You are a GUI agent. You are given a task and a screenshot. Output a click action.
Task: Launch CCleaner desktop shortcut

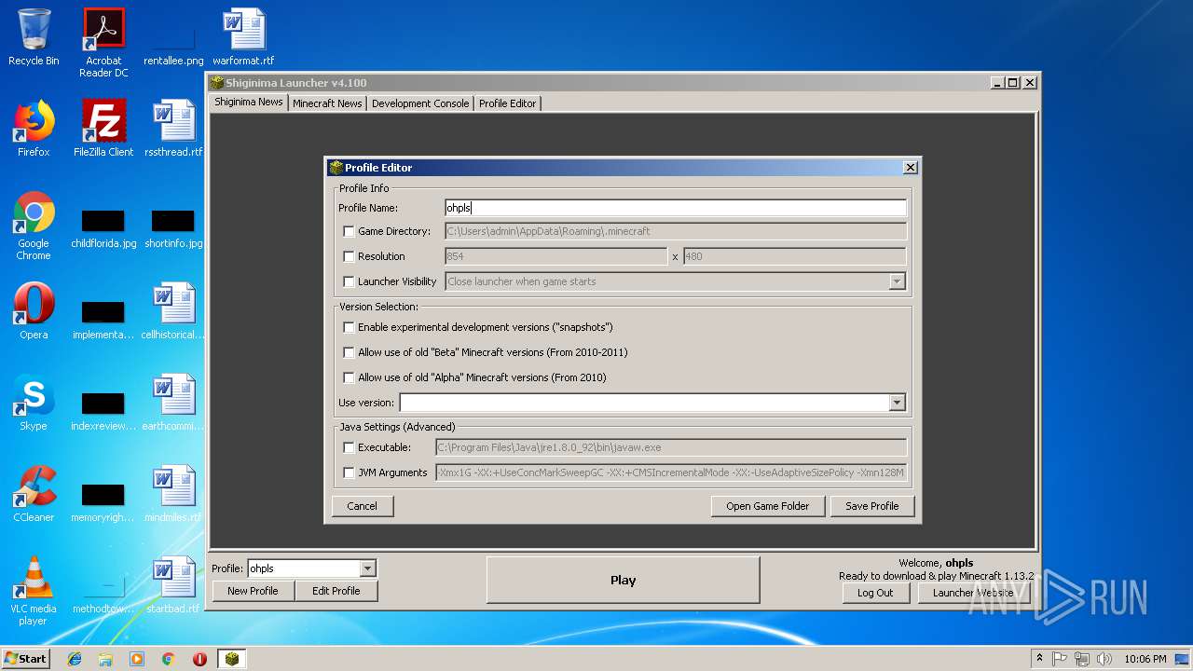34,494
